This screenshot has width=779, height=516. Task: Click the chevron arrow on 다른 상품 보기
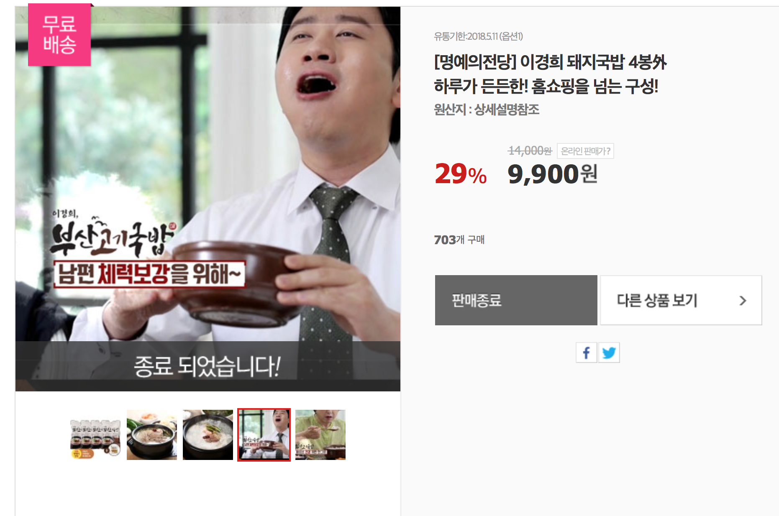(x=743, y=300)
